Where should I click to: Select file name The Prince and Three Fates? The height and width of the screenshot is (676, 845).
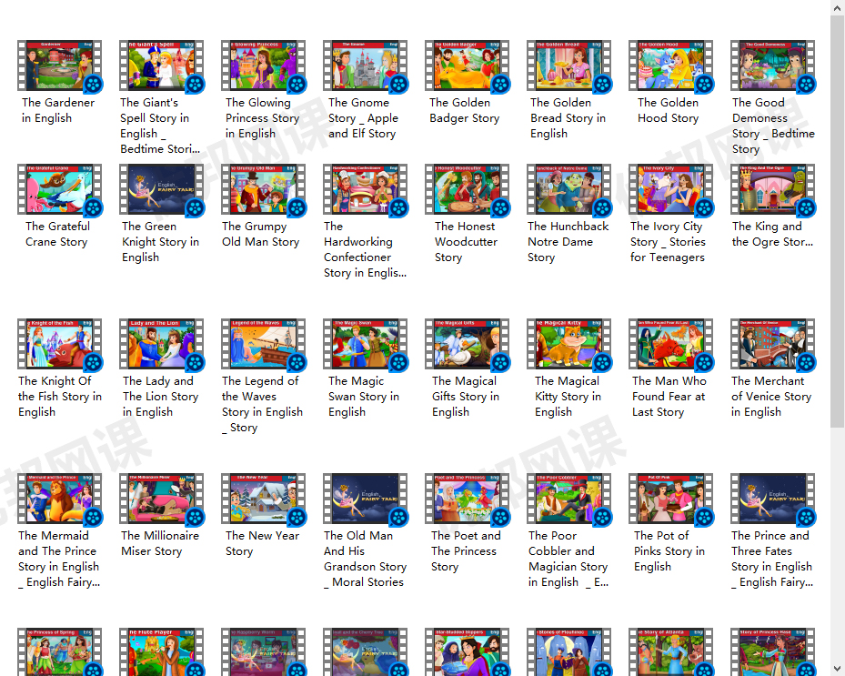point(772,559)
